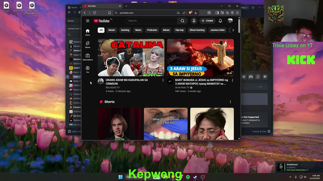Open video options for BAKIT BUMABA video
323x181 pixels.
point(232,80)
